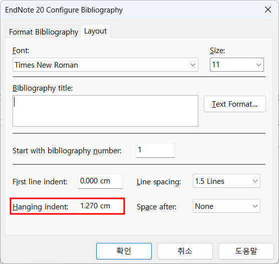Image resolution: width=279 pixels, height=264 pixels.
Task: Close the Configure Bibliography dialog
Action: (268, 10)
